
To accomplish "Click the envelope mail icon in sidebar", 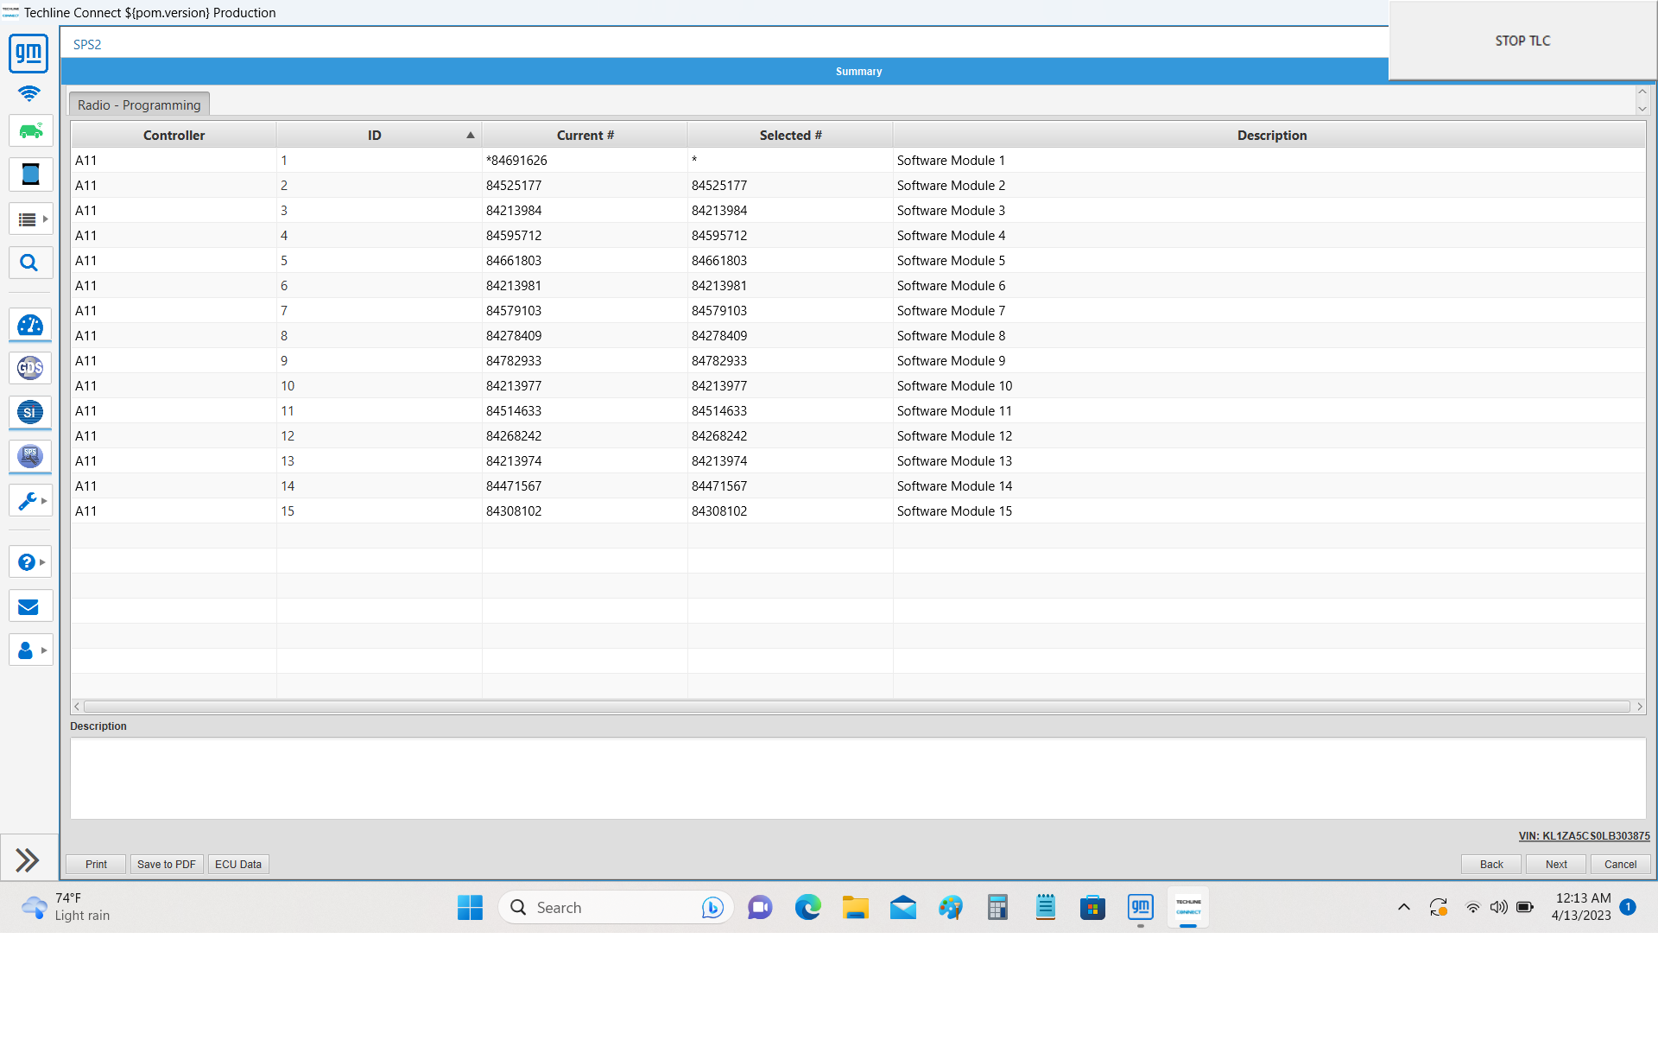I will (30, 607).
